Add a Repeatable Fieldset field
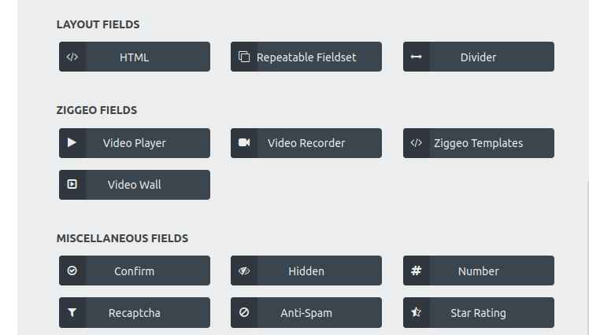The width and height of the screenshot is (589, 335). 306,57
